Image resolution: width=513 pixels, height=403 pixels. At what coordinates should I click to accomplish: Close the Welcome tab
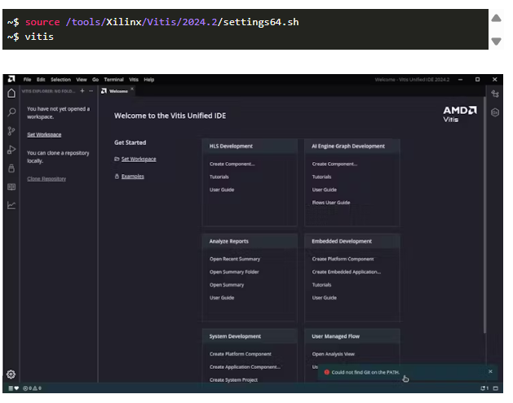click(132, 90)
